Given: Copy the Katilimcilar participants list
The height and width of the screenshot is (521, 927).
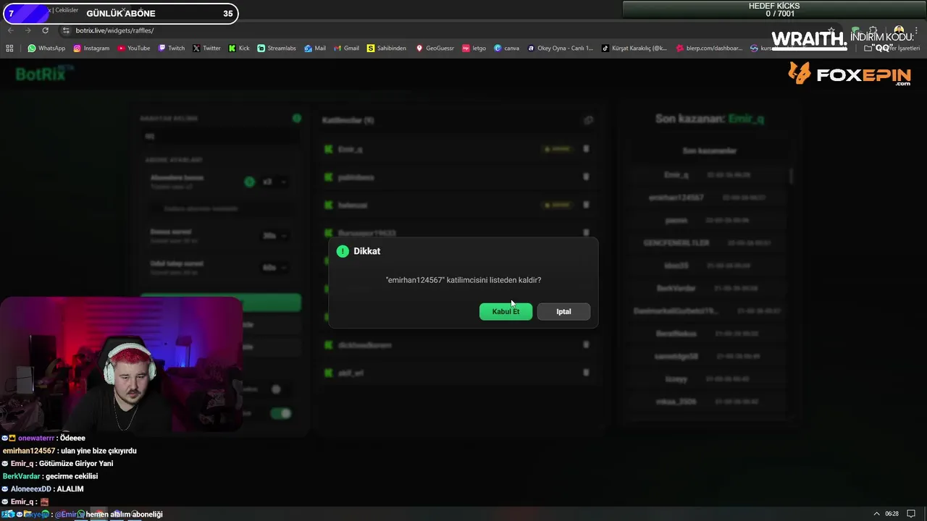Looking at the screenshot, I should click(x=588, y=120).
